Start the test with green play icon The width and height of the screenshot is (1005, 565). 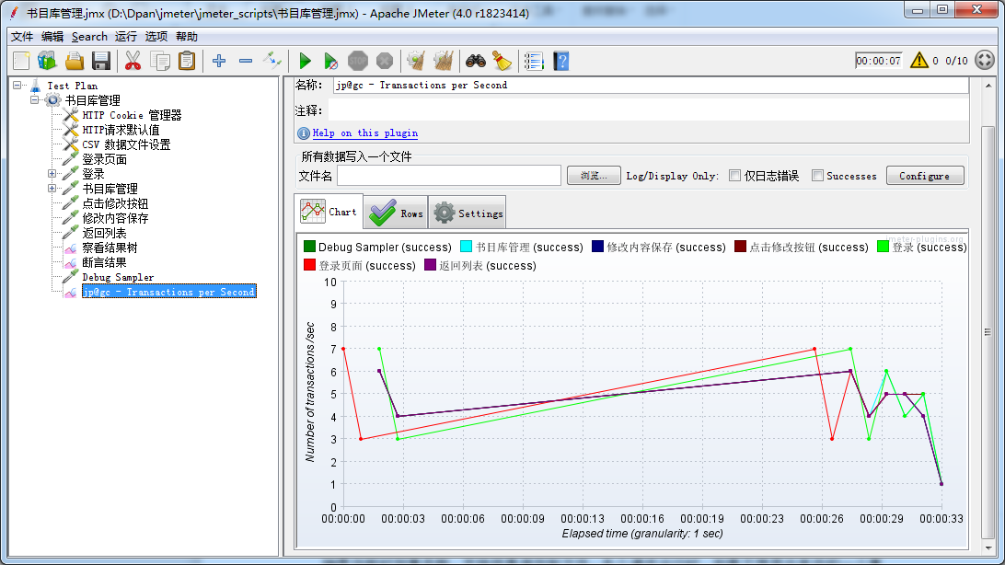pyautogui.click(x=306, y=61)
